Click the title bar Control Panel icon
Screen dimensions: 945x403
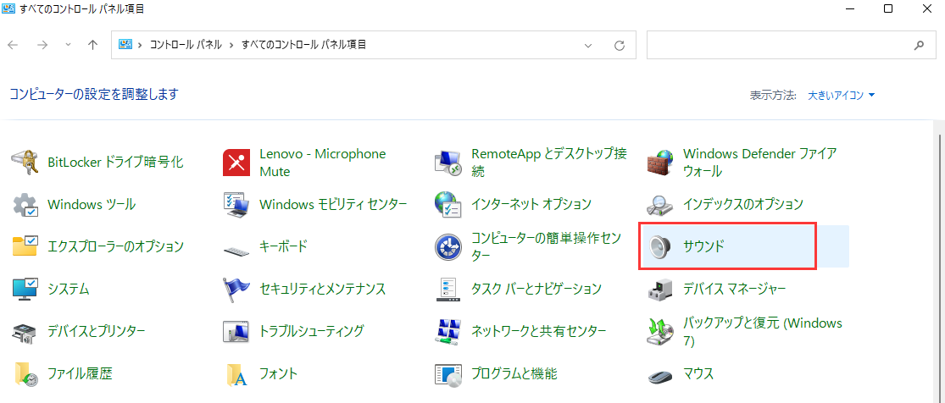9,9
